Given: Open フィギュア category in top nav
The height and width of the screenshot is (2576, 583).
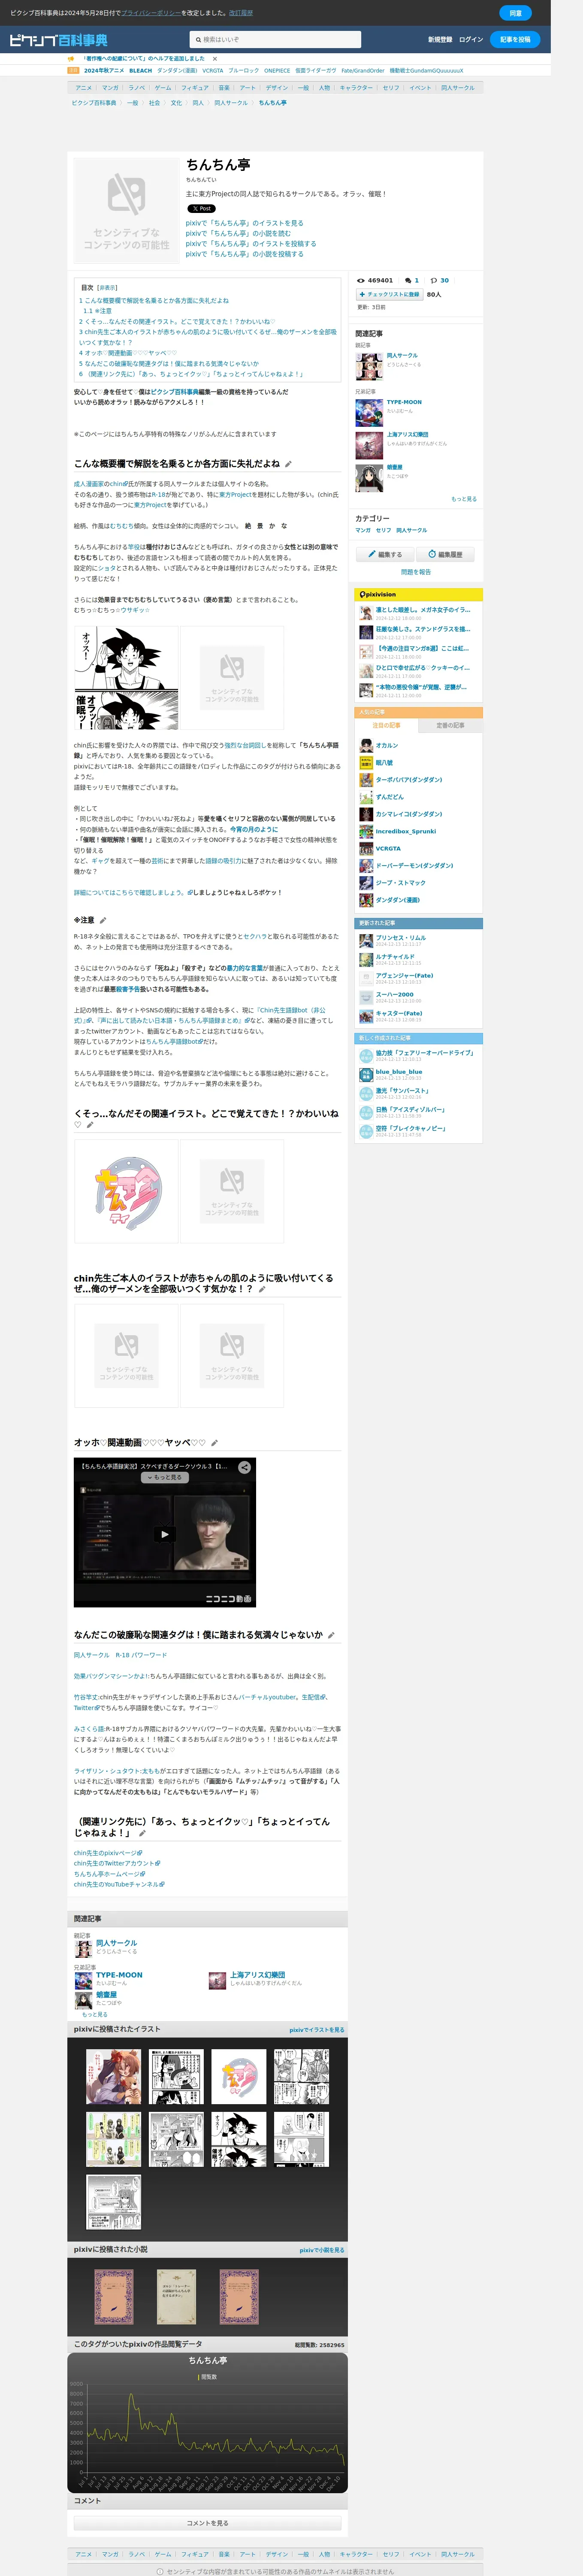Looking at the screenshot, I should click(x=195, y=88).
